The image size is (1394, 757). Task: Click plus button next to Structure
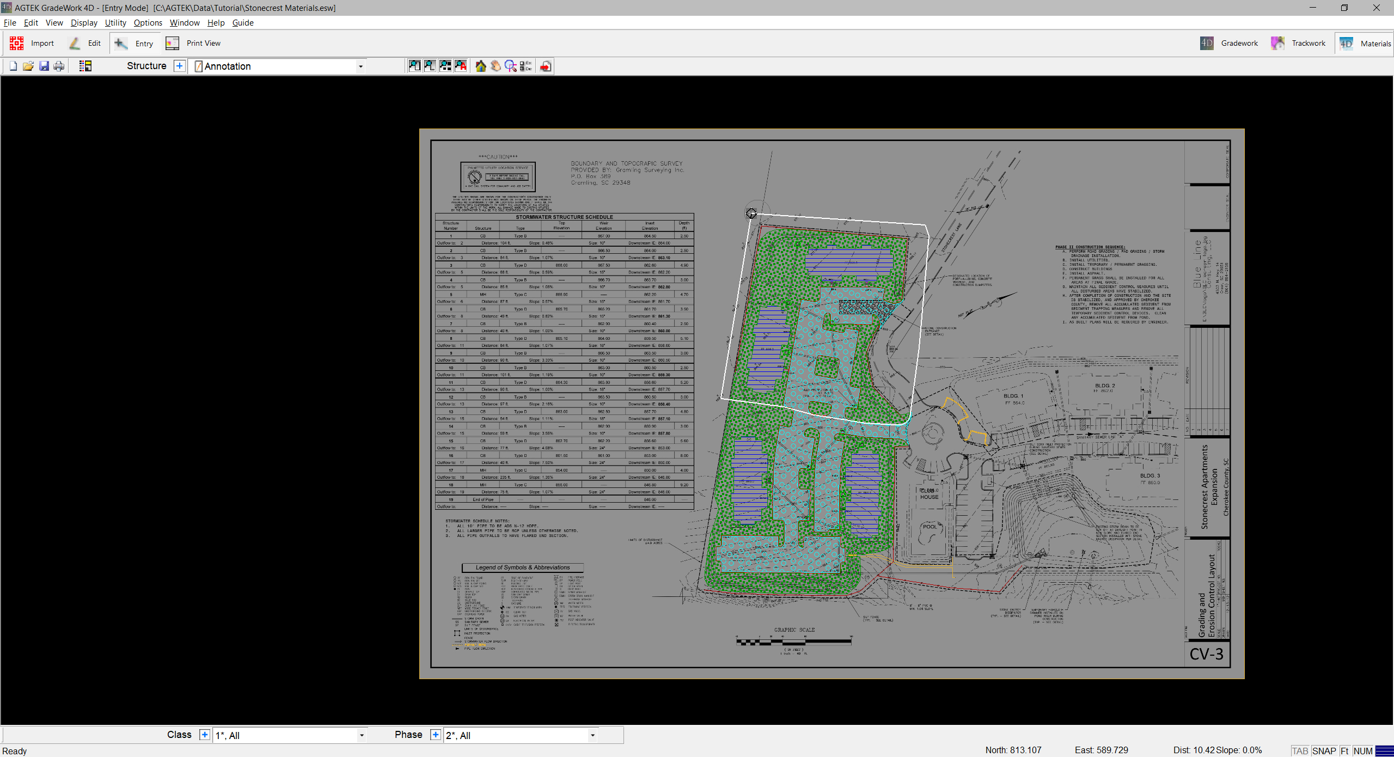point(179,66)
